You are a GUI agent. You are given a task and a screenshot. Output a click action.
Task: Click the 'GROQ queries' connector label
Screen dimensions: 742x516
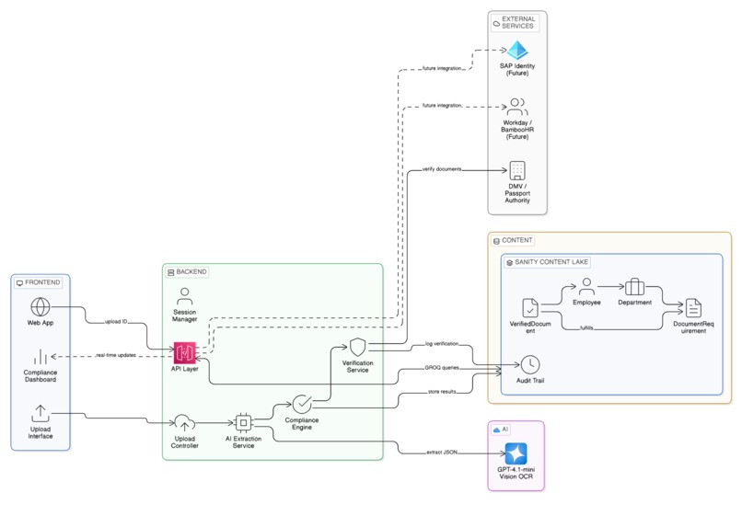tap(442, 368)
